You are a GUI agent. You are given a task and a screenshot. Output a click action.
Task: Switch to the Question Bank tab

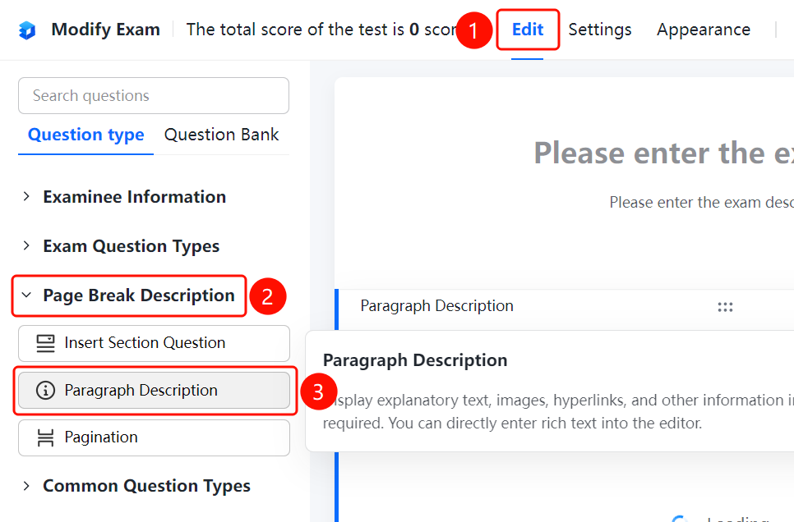click(x=221, y=135)
